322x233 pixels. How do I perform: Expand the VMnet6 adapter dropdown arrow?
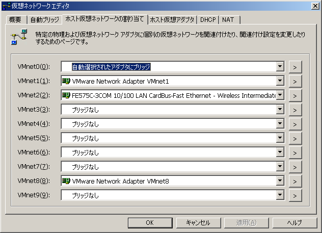(280, 152)
